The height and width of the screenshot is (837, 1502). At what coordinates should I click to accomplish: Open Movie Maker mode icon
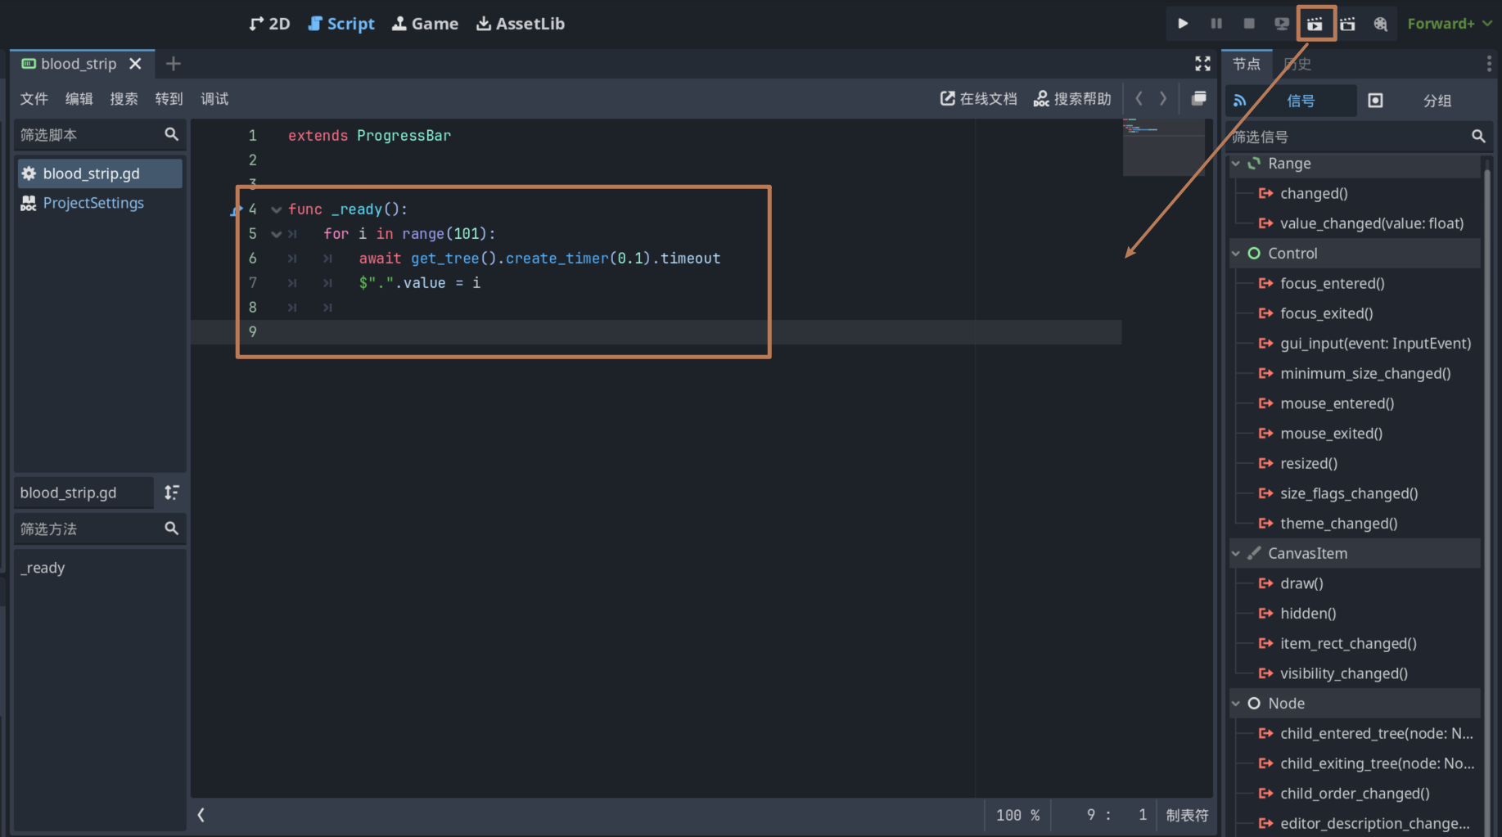[x=1381, y=24]
